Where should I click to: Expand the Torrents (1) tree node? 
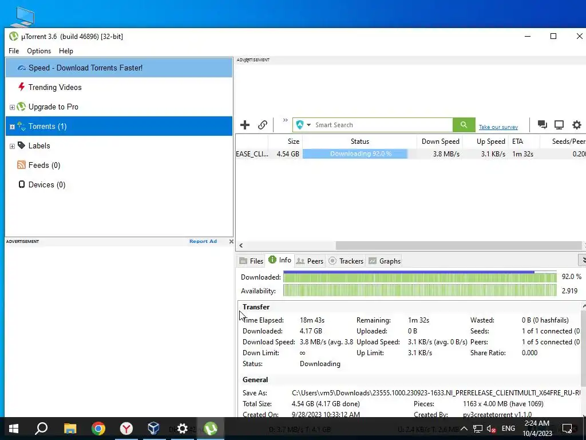[x=12, y=127]
